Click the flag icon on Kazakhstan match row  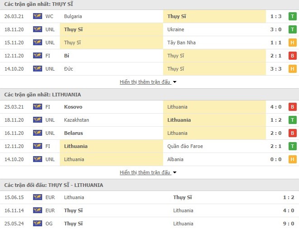37,120
